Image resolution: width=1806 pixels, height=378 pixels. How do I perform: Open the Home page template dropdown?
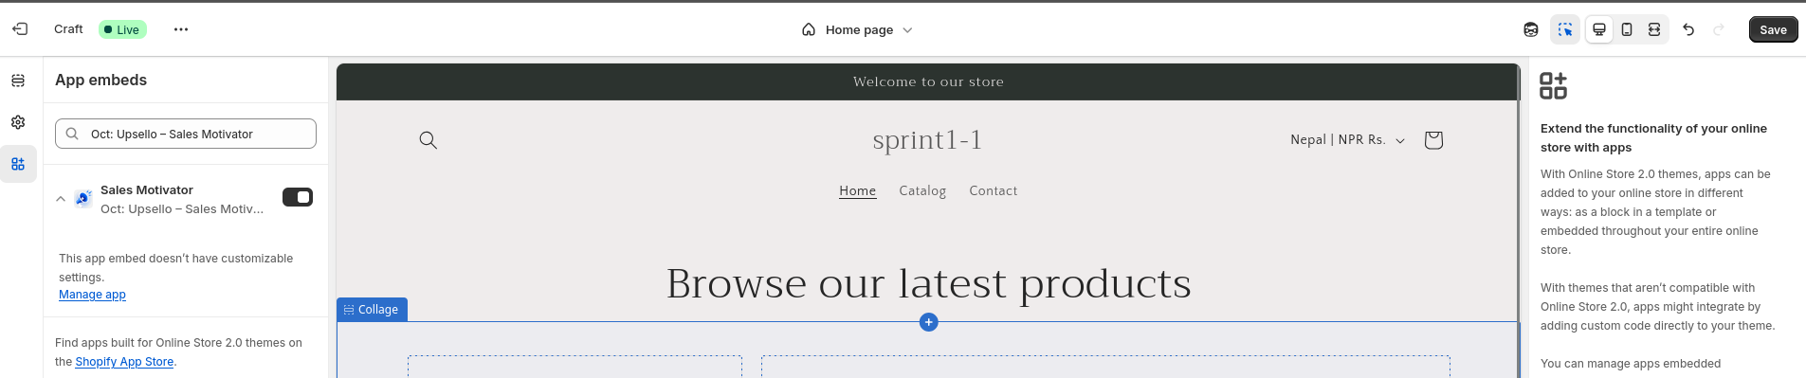tap(858, 29)
